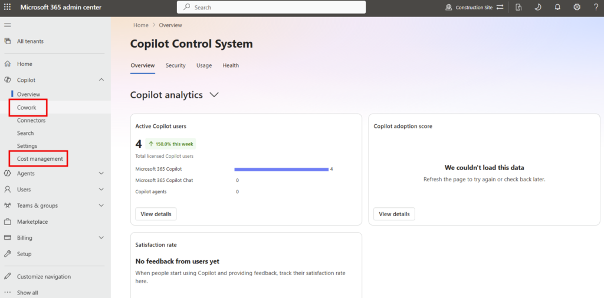Click the 150.0% this week badge
This screenshot has height=298, width=604.
pos(170,144)
